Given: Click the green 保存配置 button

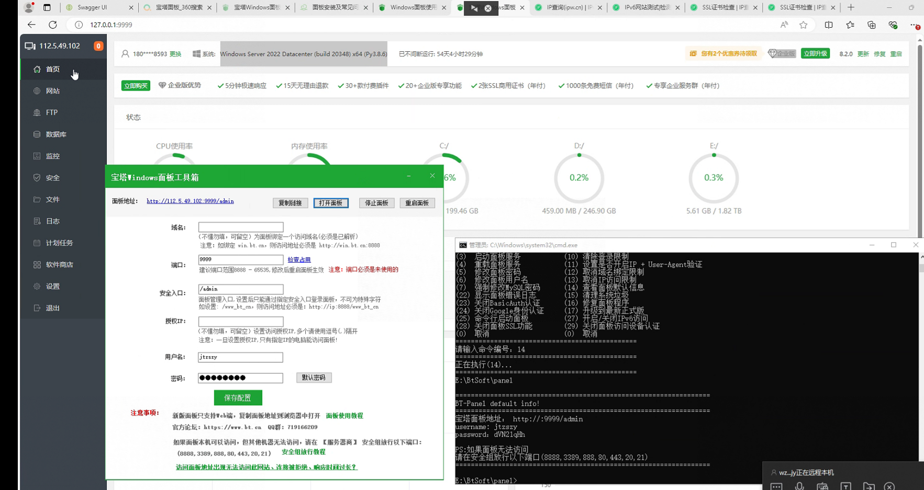Looking at the screenshot, I should tap(238, 398).
